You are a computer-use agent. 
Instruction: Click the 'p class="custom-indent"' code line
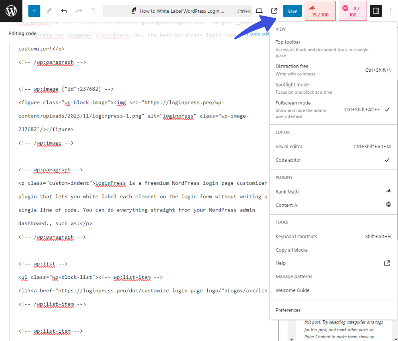click(x=142, y=183)
